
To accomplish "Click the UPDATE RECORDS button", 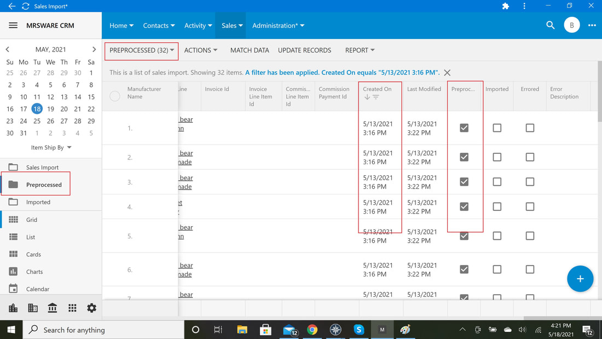I will tap(304, 50).
